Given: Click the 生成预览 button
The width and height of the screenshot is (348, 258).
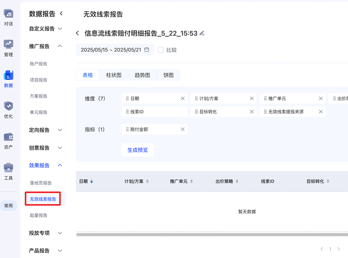Looking at the screenshot, I should [137, 150].
